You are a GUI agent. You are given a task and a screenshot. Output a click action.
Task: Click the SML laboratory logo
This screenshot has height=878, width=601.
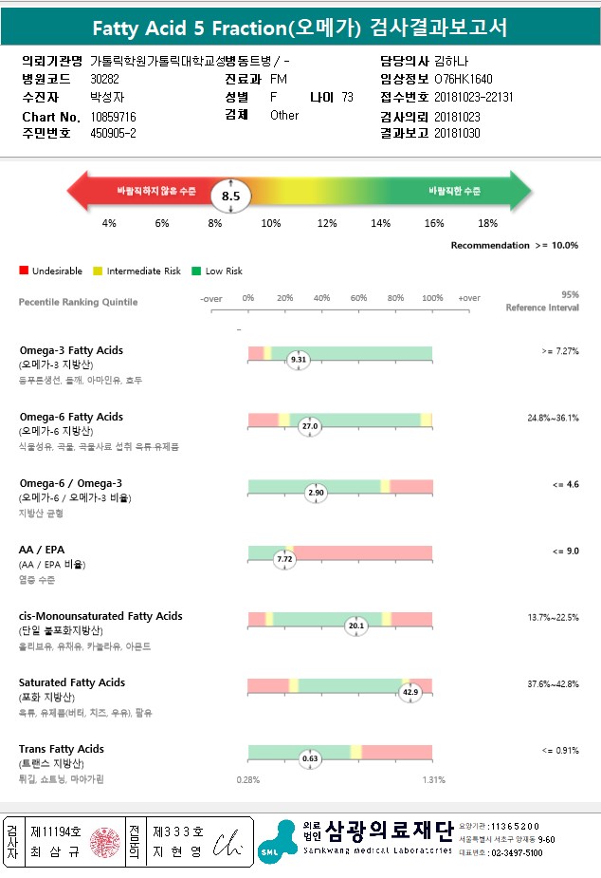pos(278,841)
